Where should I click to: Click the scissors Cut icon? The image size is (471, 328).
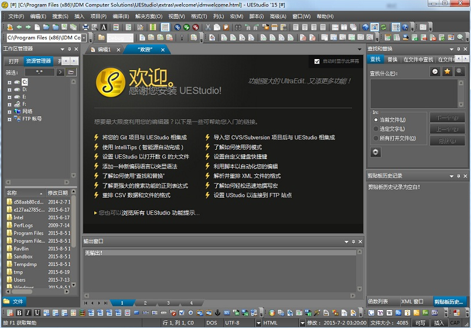pyautogui.click(x=210, y=27)
